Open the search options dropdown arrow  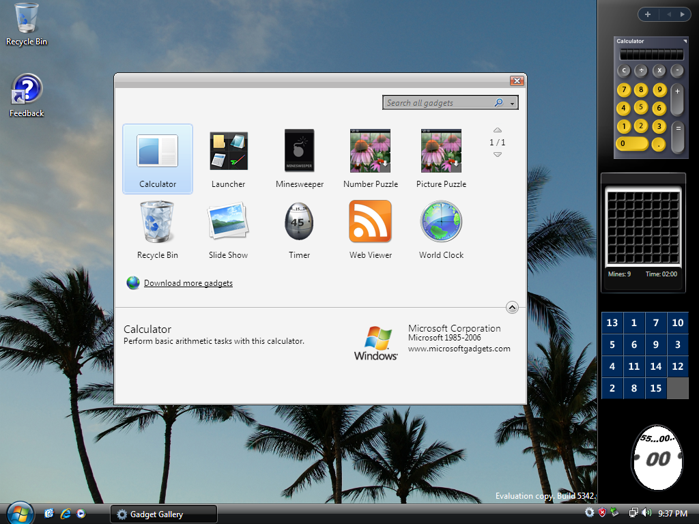click(513, 103)
